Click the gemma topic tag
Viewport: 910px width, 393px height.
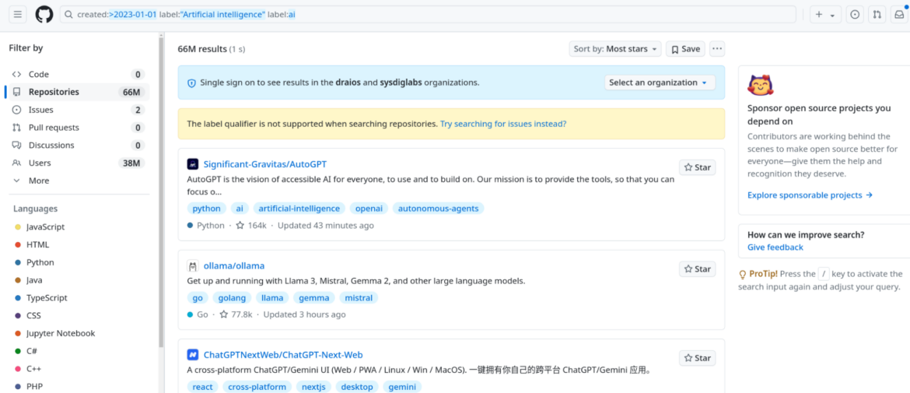(314, 298)
